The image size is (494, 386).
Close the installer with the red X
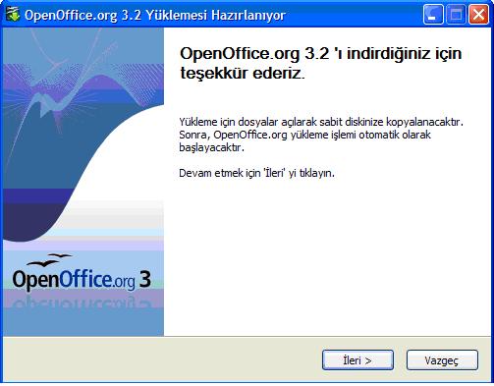click(x=478, y=15)
